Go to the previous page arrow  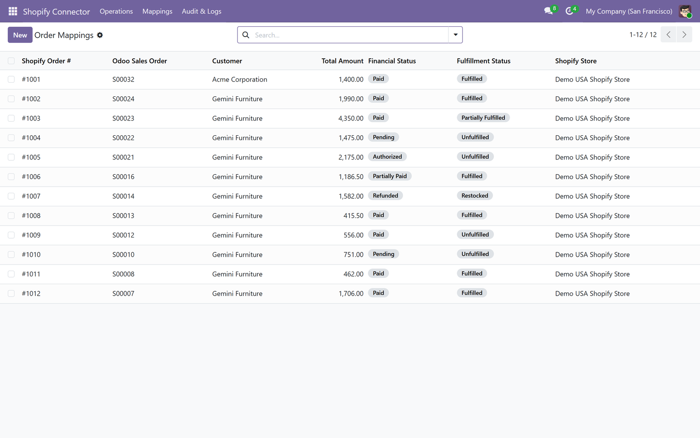point(668,35)
